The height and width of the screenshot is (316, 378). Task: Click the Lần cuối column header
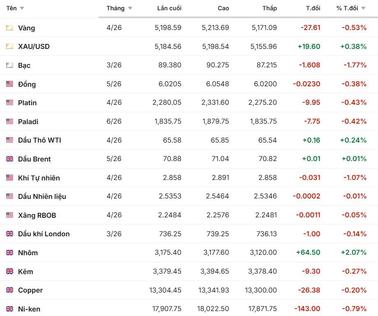[169, 8]
